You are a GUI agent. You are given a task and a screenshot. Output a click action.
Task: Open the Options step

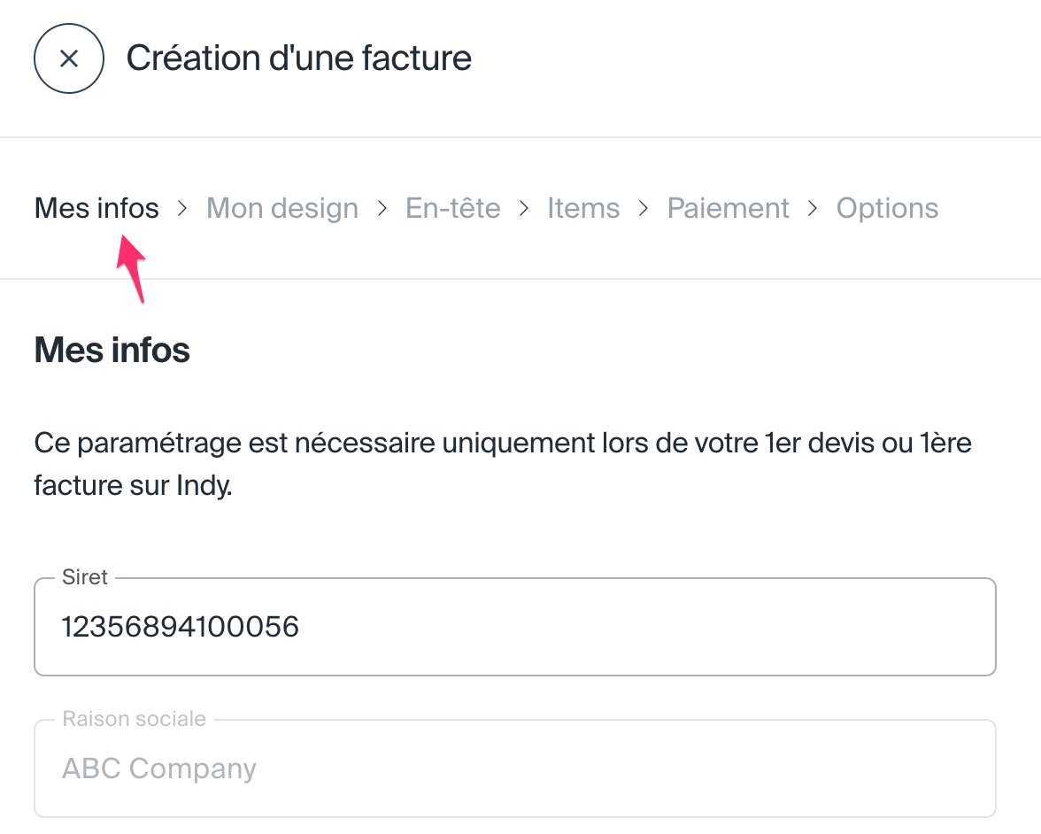click(x=887, y=208)
